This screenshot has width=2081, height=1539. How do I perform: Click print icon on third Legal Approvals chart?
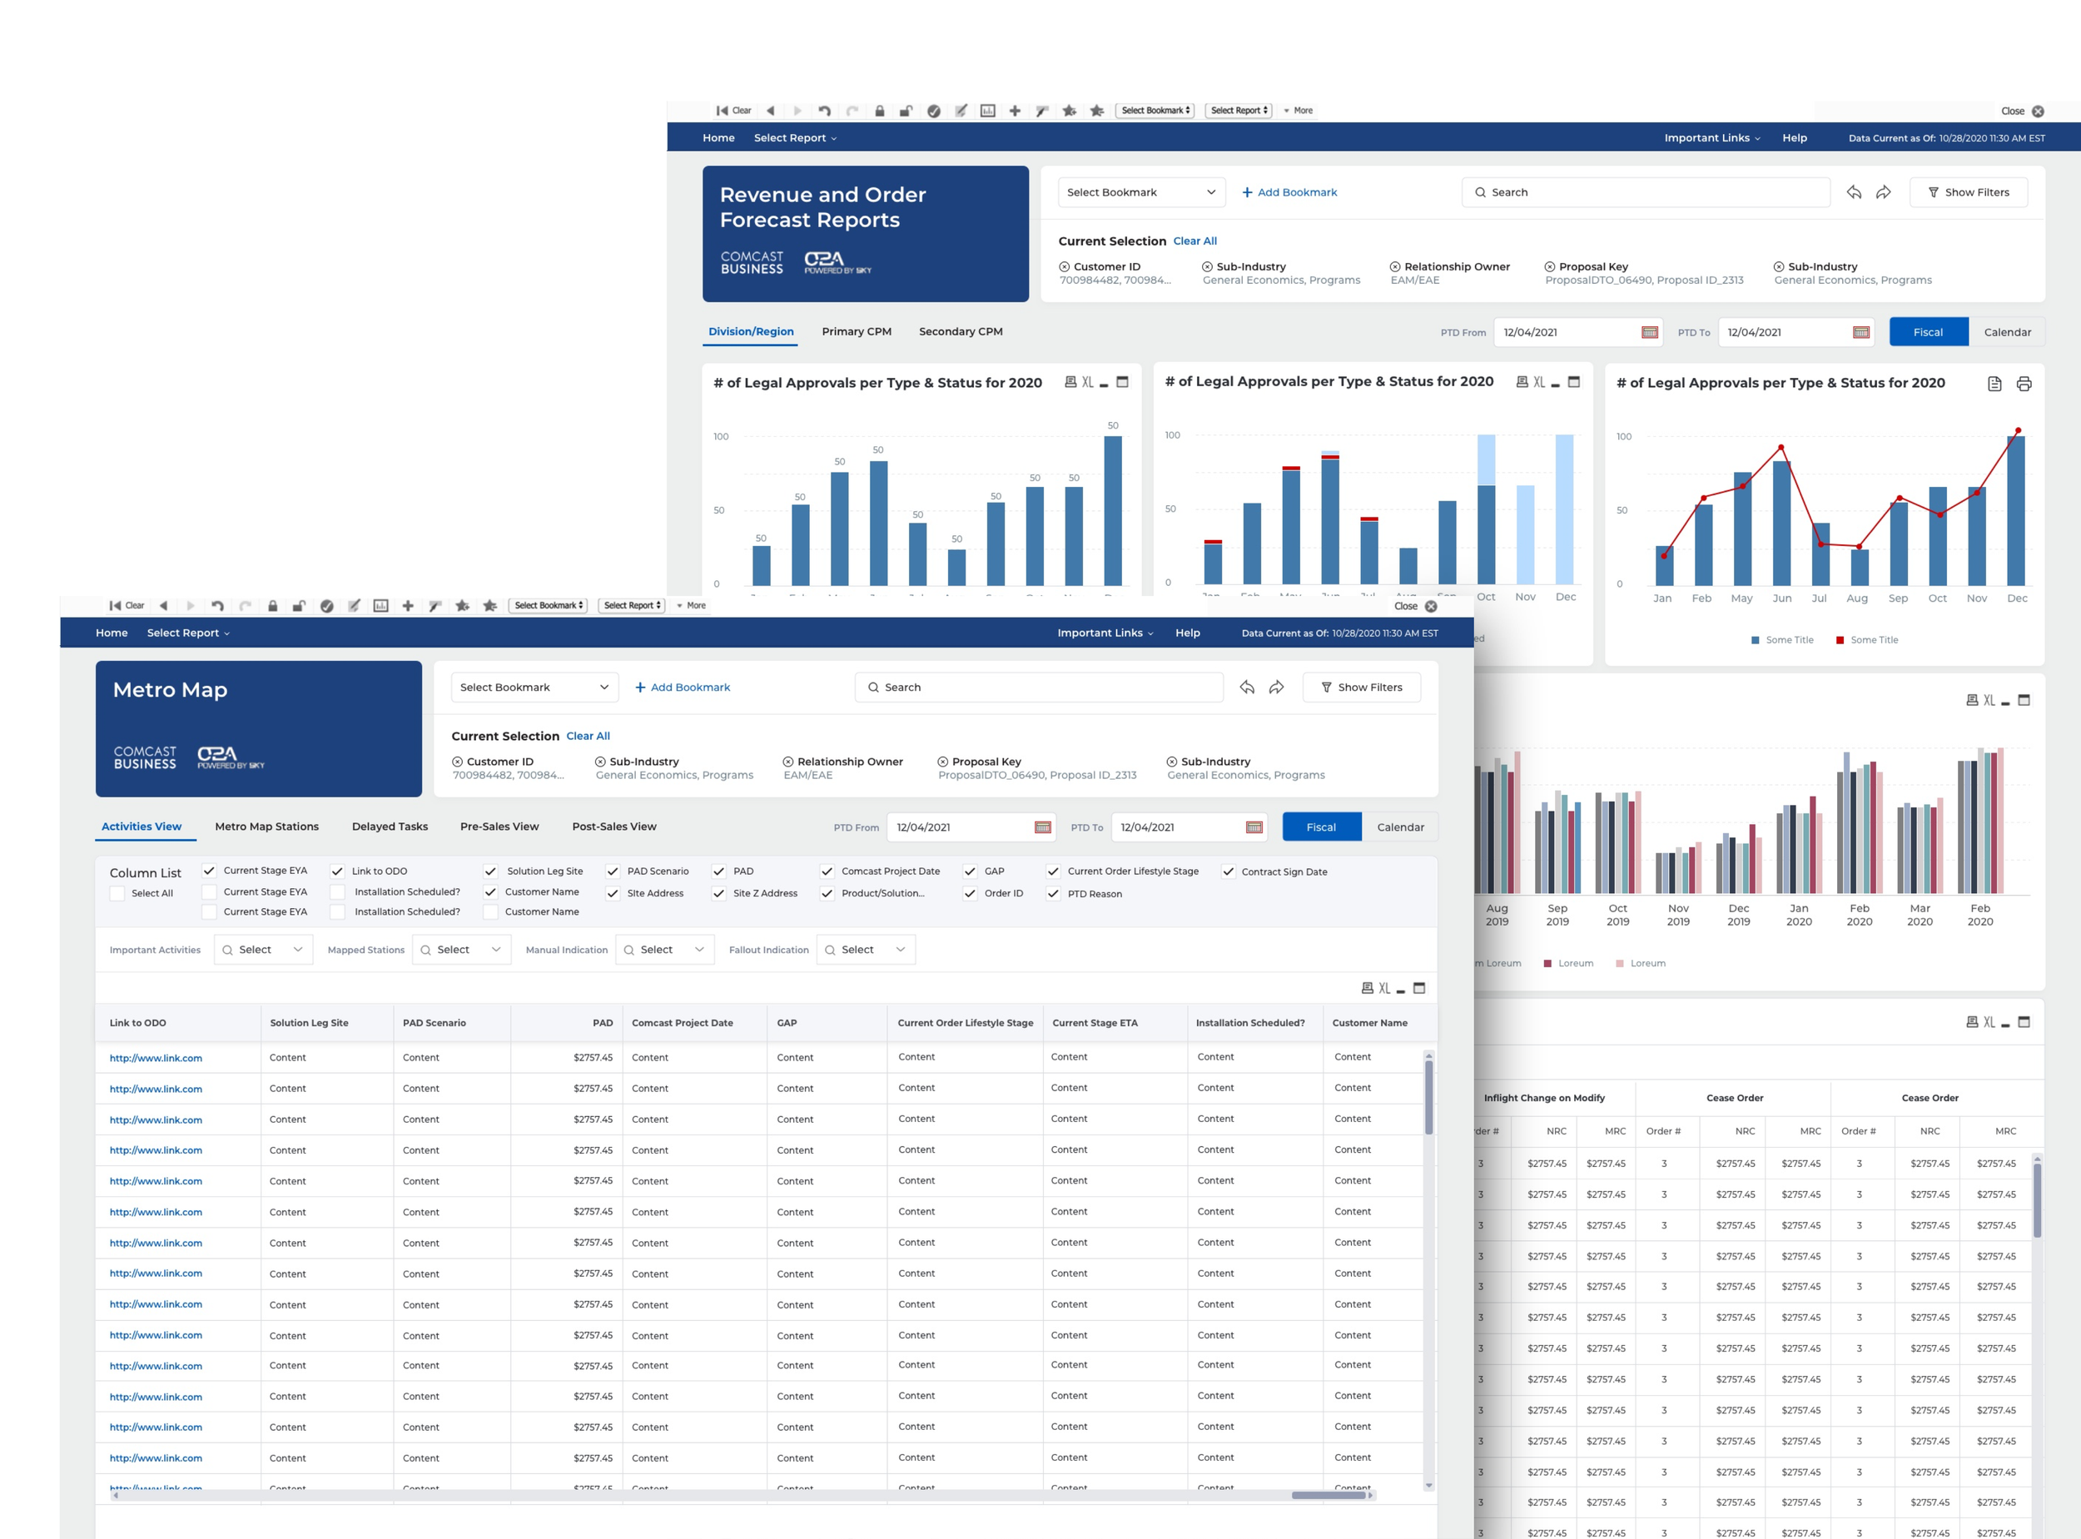tap(2024, 384)
